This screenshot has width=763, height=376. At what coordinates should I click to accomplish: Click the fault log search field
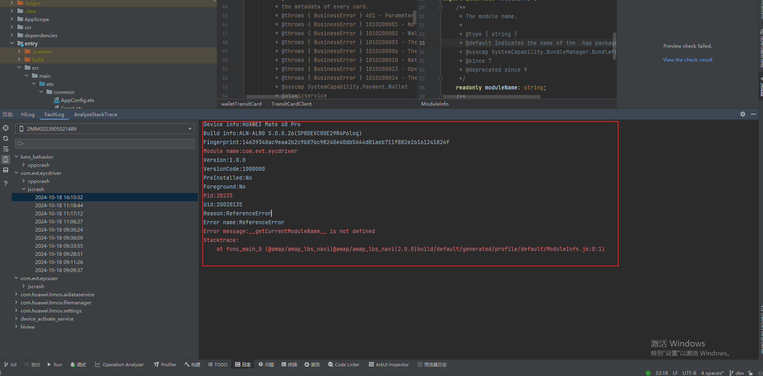coord(105,144)
